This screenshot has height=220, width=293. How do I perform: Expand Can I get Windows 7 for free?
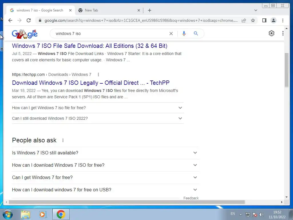(105, 178)
